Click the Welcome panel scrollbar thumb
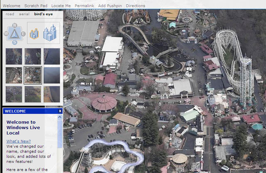Image resolution: width=266 pixels, height=173 pixels. point(60,134)
